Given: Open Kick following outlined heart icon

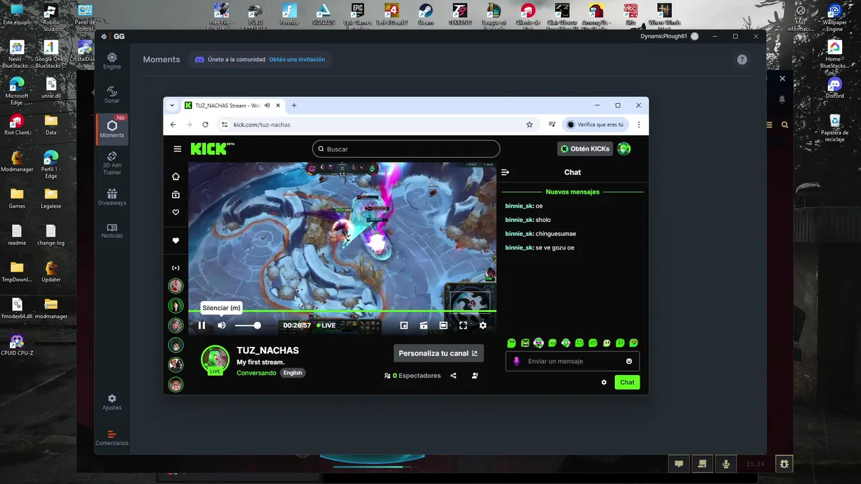Looking at the screenshot, I should click(176, 212).
